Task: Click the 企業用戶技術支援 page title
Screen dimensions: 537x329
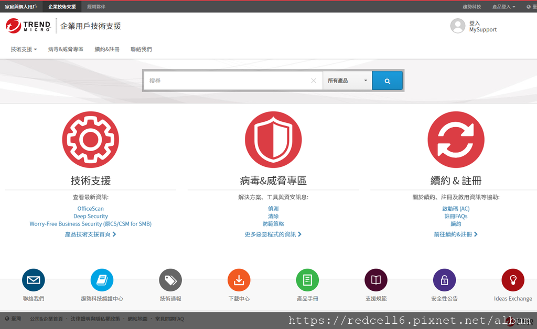Action: point(91,26)
